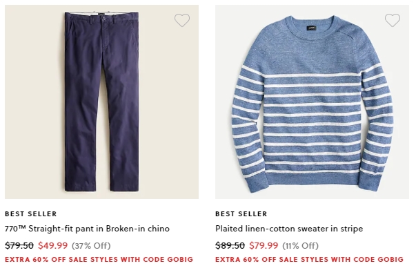Favorite the navy chino pant with heart icon
Screen dimensions: 416x266
182,20
